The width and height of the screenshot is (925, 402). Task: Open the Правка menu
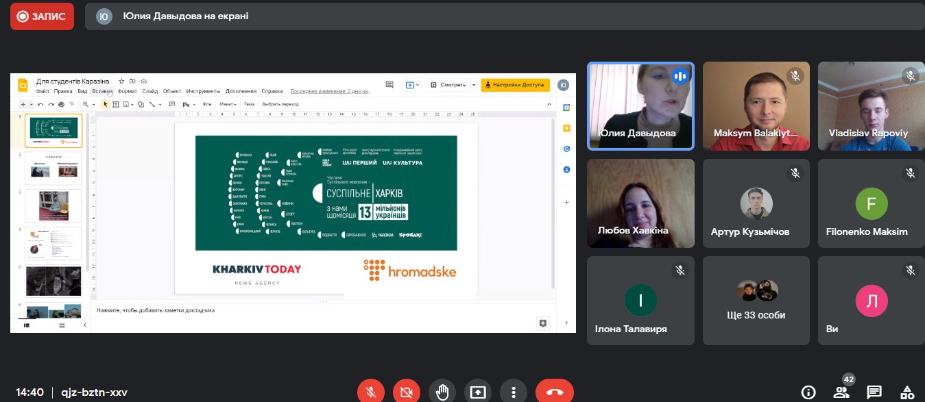[x=63, y=91]
